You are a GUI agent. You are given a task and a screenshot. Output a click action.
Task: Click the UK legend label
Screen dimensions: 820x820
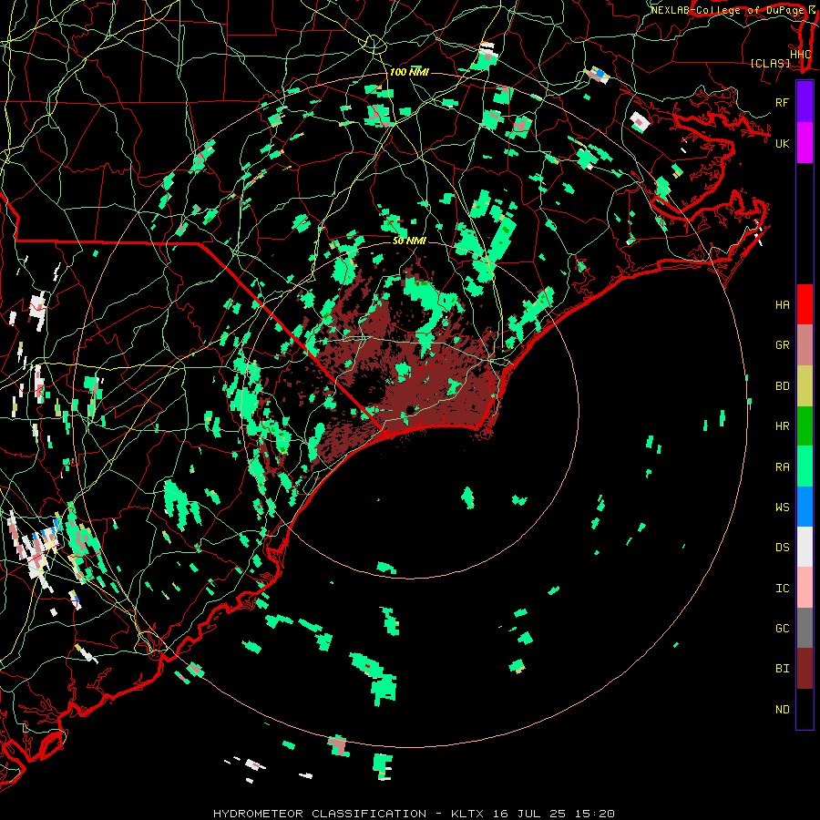pyautogui.click(x=783, y=143)
